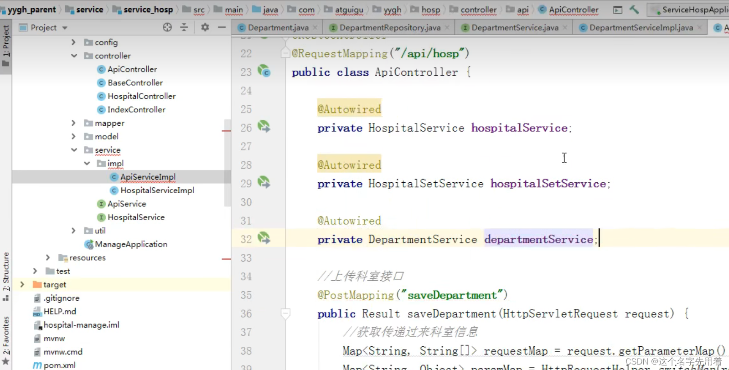Click the autowired gutter icon on line 29

click(264, 182)
